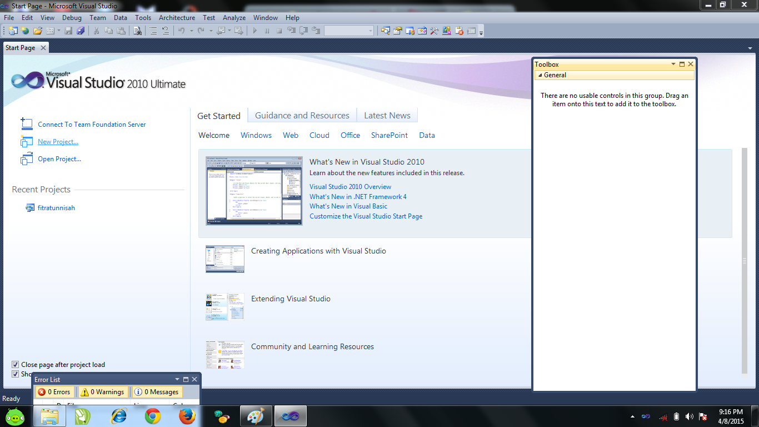
Task: Open the Error List window options dropdown
Action: pos(177,379)
